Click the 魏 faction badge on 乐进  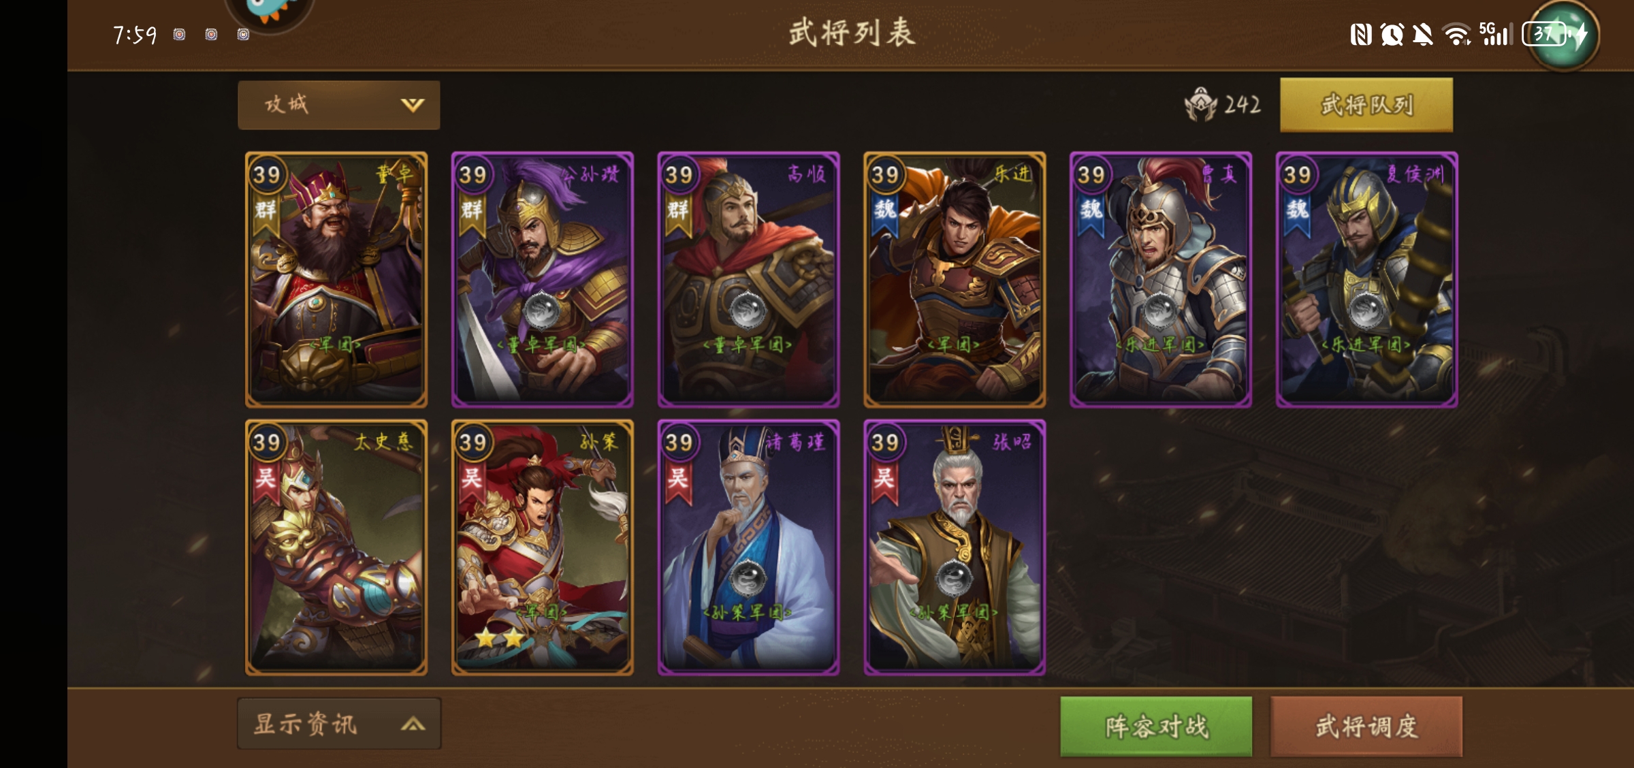[884, 214]
